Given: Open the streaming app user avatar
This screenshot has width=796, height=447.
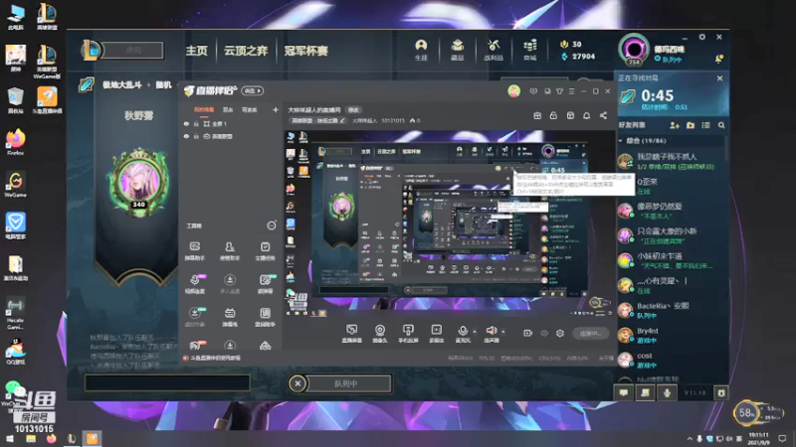Looking at the screenshot, I should pyautogui.click(x=513, y=90).
